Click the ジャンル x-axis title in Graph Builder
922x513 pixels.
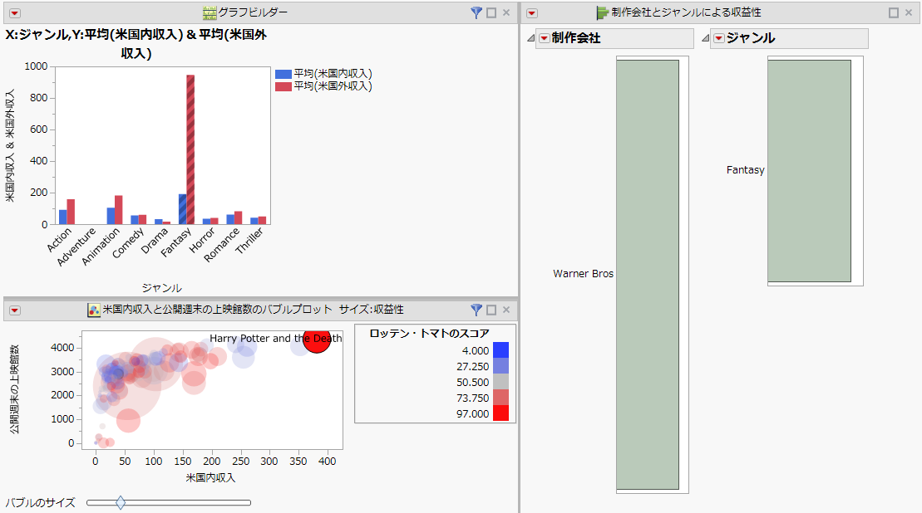[x=161, y=287]
